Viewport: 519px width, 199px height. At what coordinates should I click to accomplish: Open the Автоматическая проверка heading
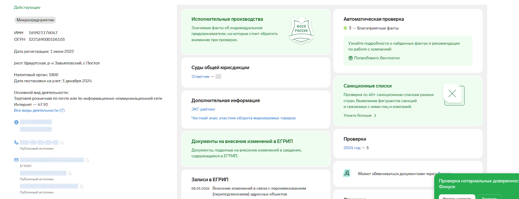(374, 19)
